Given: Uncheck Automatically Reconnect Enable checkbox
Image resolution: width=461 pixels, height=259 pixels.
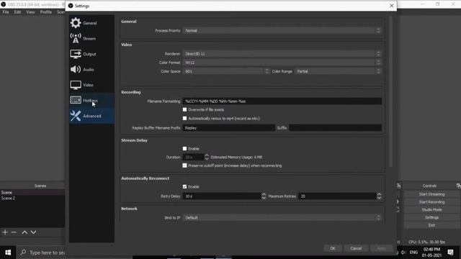Looking at the screenshot, I should [x=184, y=187].
